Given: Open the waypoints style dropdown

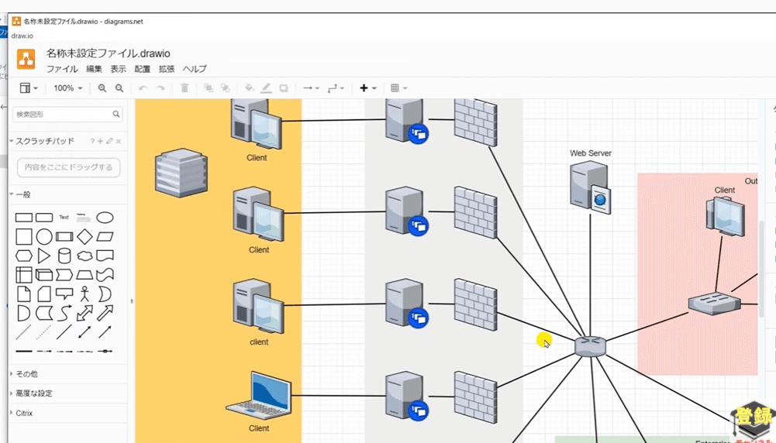Looking at the screenshot, I should coord(336,88).
